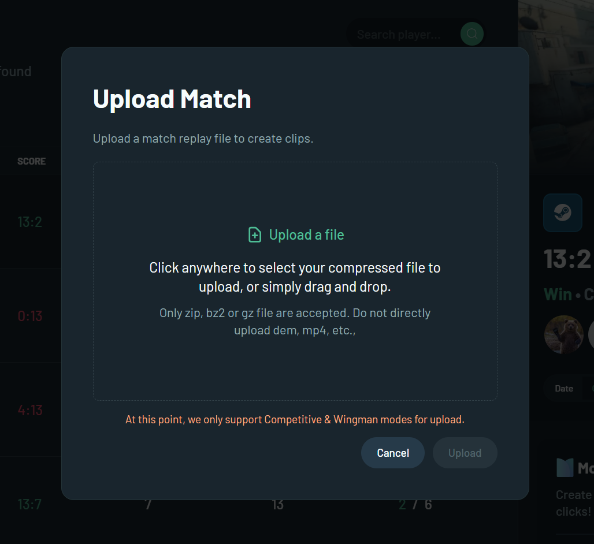
Task: Open the 4:13 match row
Action: [30, 410]
